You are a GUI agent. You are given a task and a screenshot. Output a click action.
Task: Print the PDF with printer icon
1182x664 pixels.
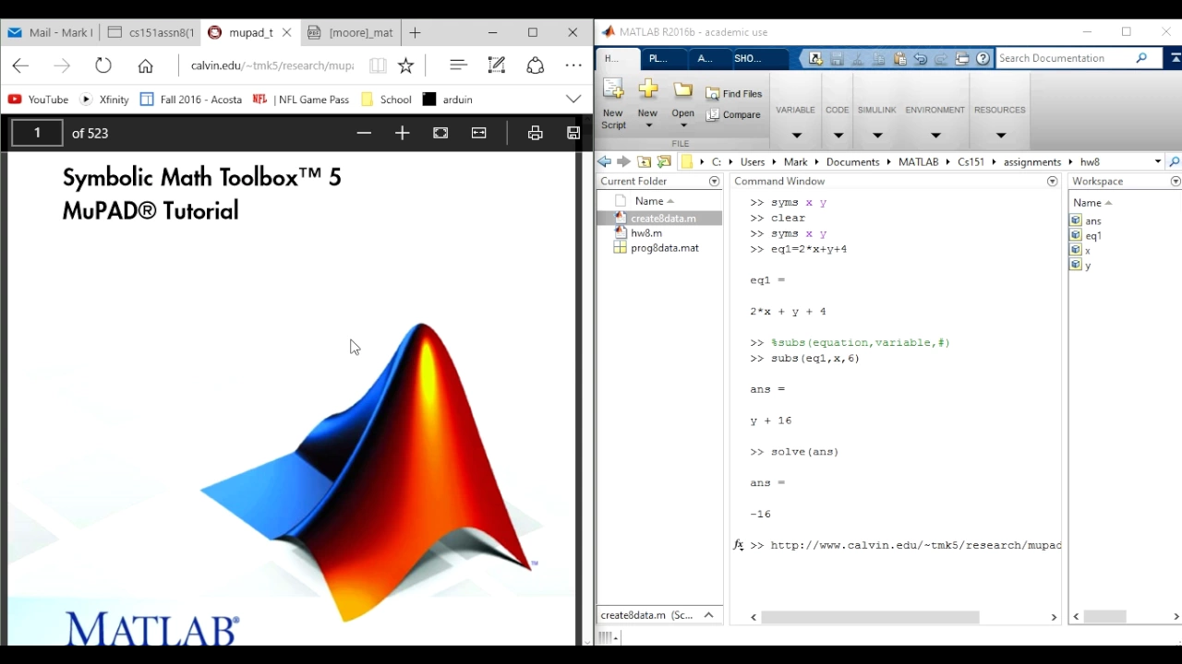pyautogui.click(x=535, y=134)
